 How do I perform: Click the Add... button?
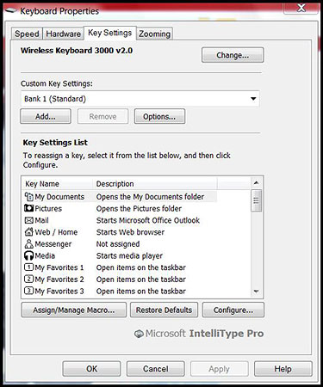(x=46, y=116)
